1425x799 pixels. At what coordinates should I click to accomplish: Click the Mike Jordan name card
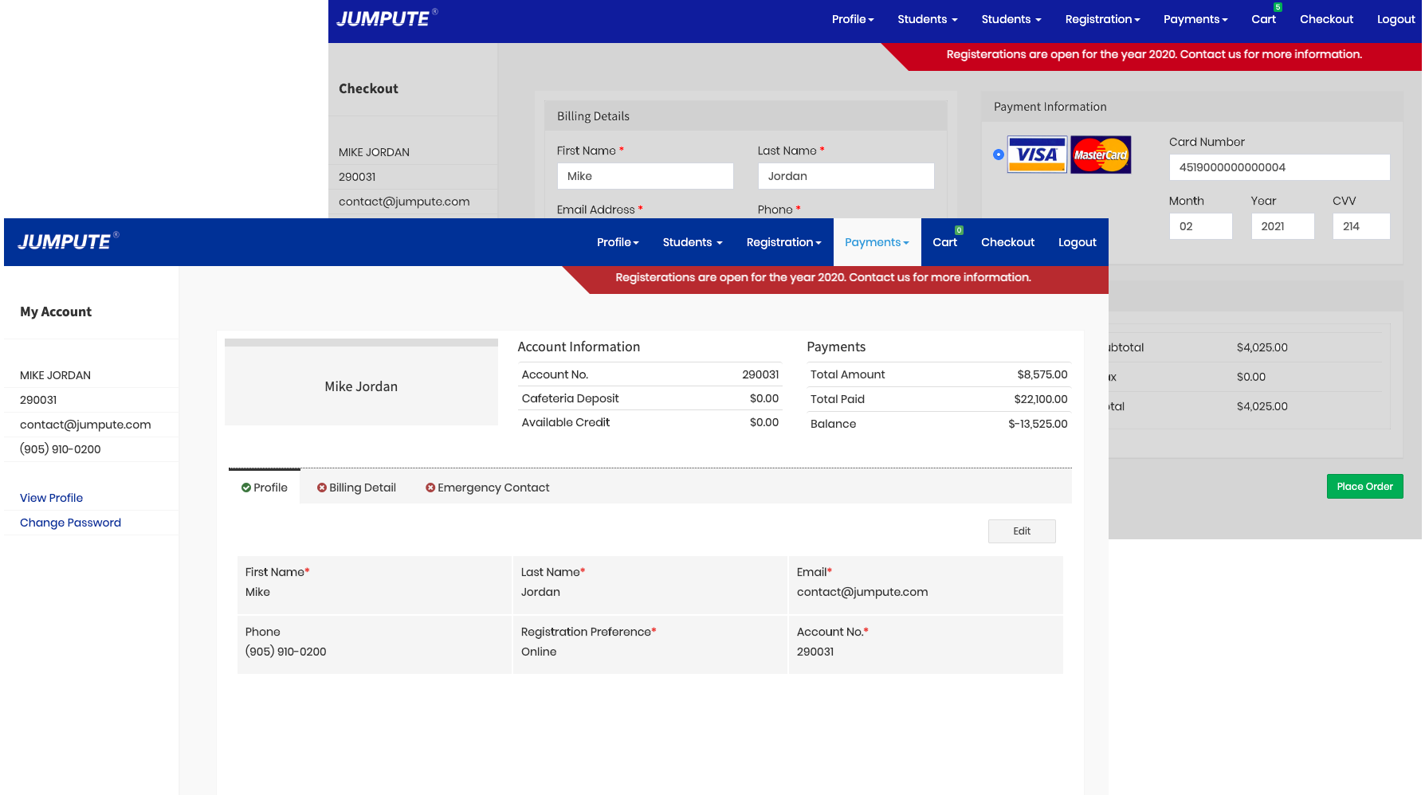pos(361,382)
